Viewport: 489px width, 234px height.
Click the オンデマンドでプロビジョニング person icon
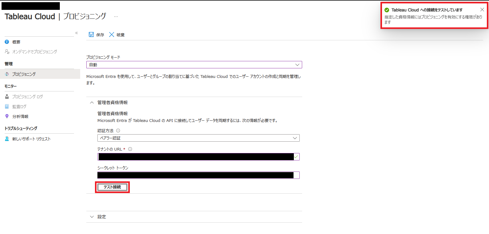pos(7,52)
